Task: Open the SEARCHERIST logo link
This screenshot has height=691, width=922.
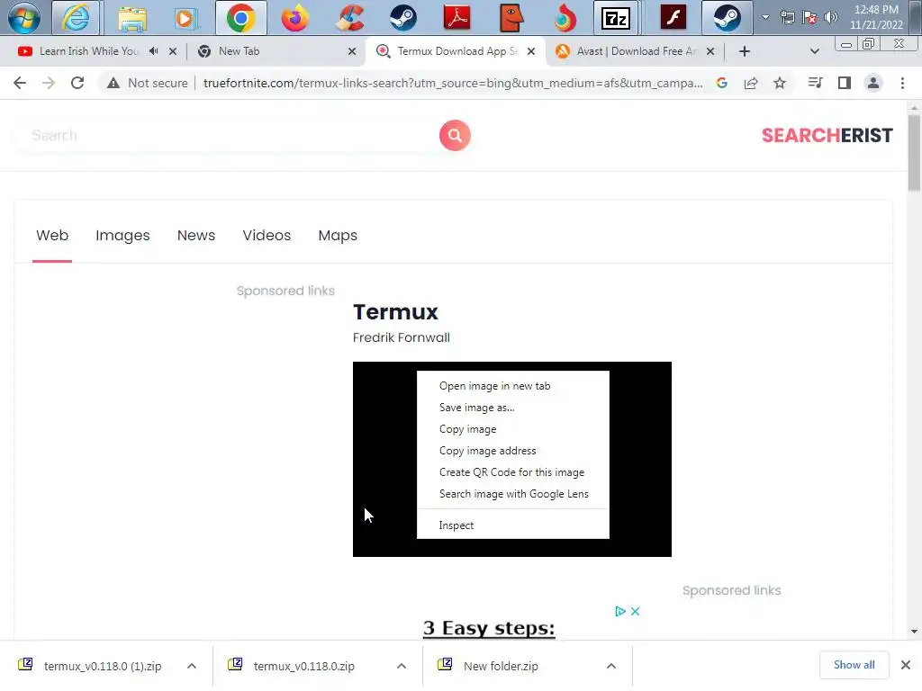Action: click(827, 136)
